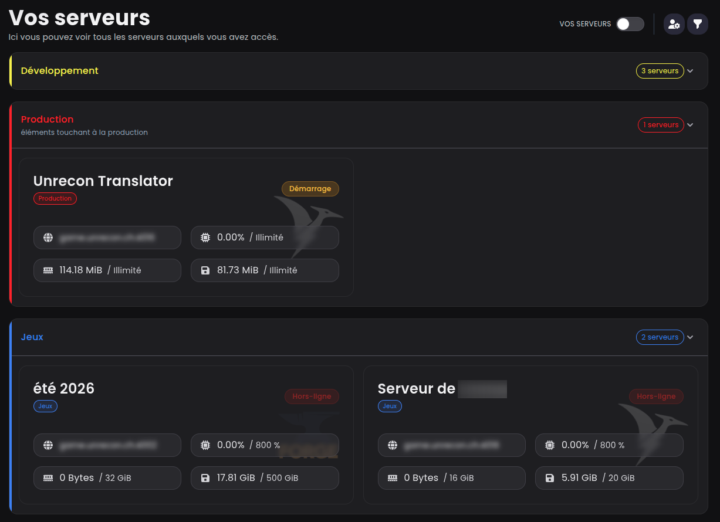
Task: Click the Développement group title
Action: (60, 70)
